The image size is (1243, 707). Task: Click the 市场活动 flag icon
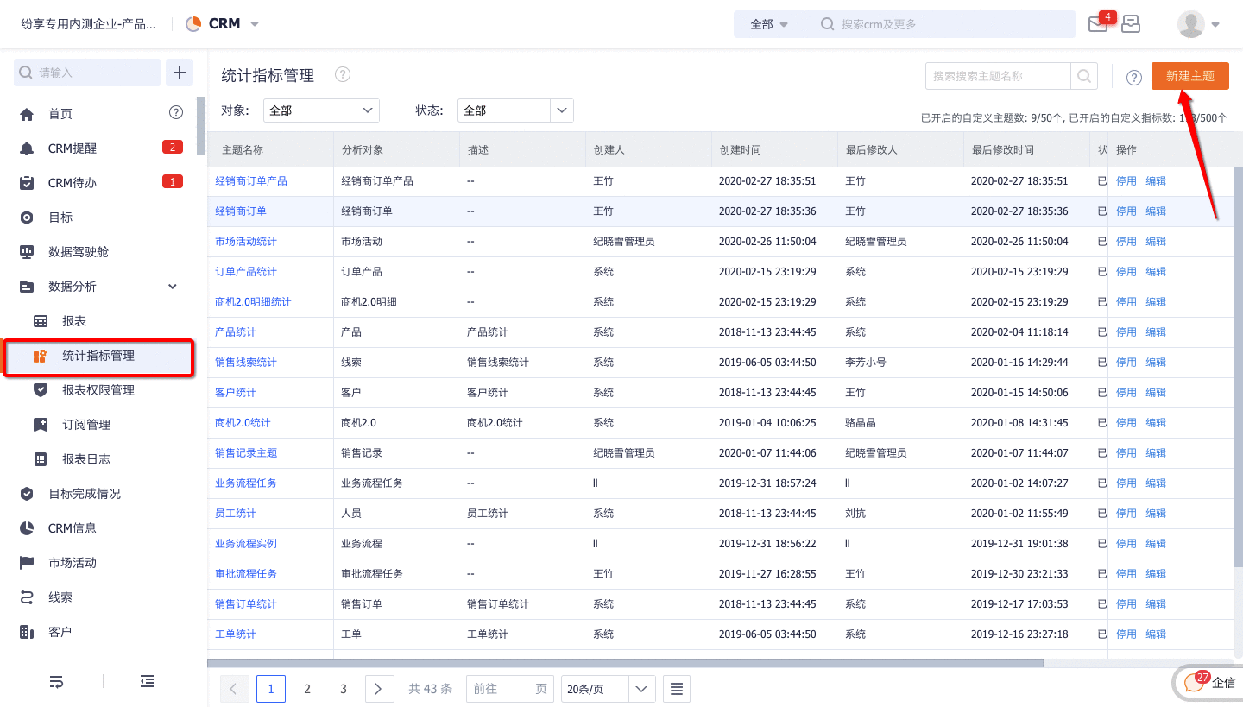(27, 563)
